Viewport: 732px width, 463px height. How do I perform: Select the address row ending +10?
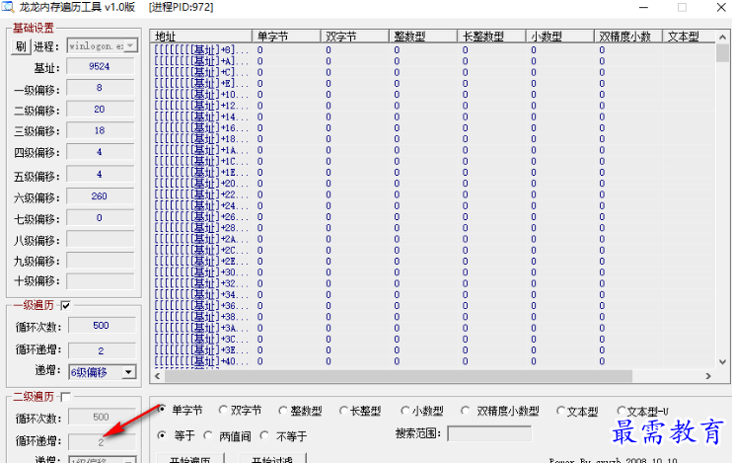[x=201, y=95]
